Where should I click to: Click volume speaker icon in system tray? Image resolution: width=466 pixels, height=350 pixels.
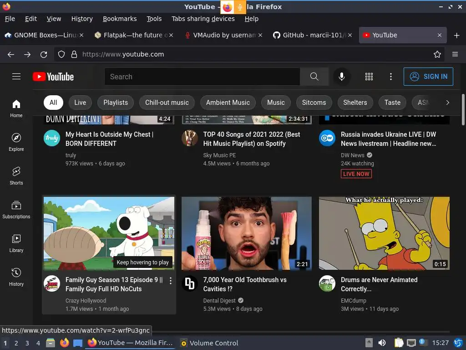tap(382, 343)
